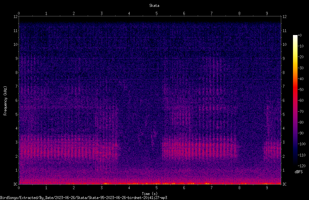
Task: Click the "-50" value on the color scale
Action: [x=300, y=90]
